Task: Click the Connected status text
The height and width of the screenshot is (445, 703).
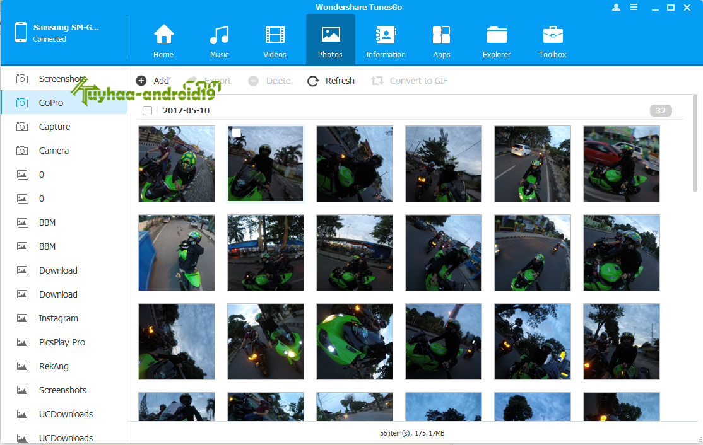Action: (x=49, y=39)
